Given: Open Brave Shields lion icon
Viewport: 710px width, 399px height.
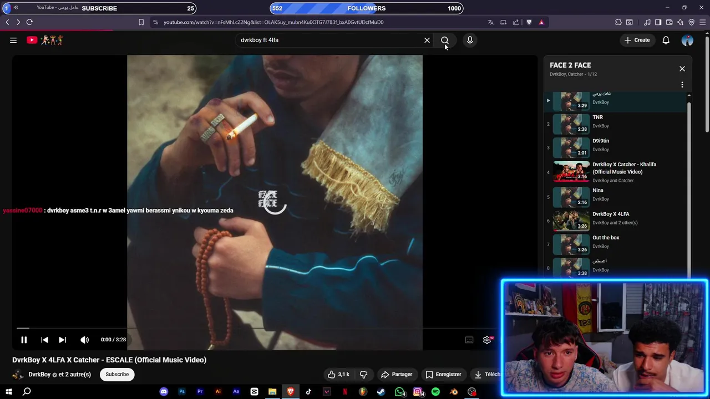Looking at the screenshot, I should pos(529,22).
